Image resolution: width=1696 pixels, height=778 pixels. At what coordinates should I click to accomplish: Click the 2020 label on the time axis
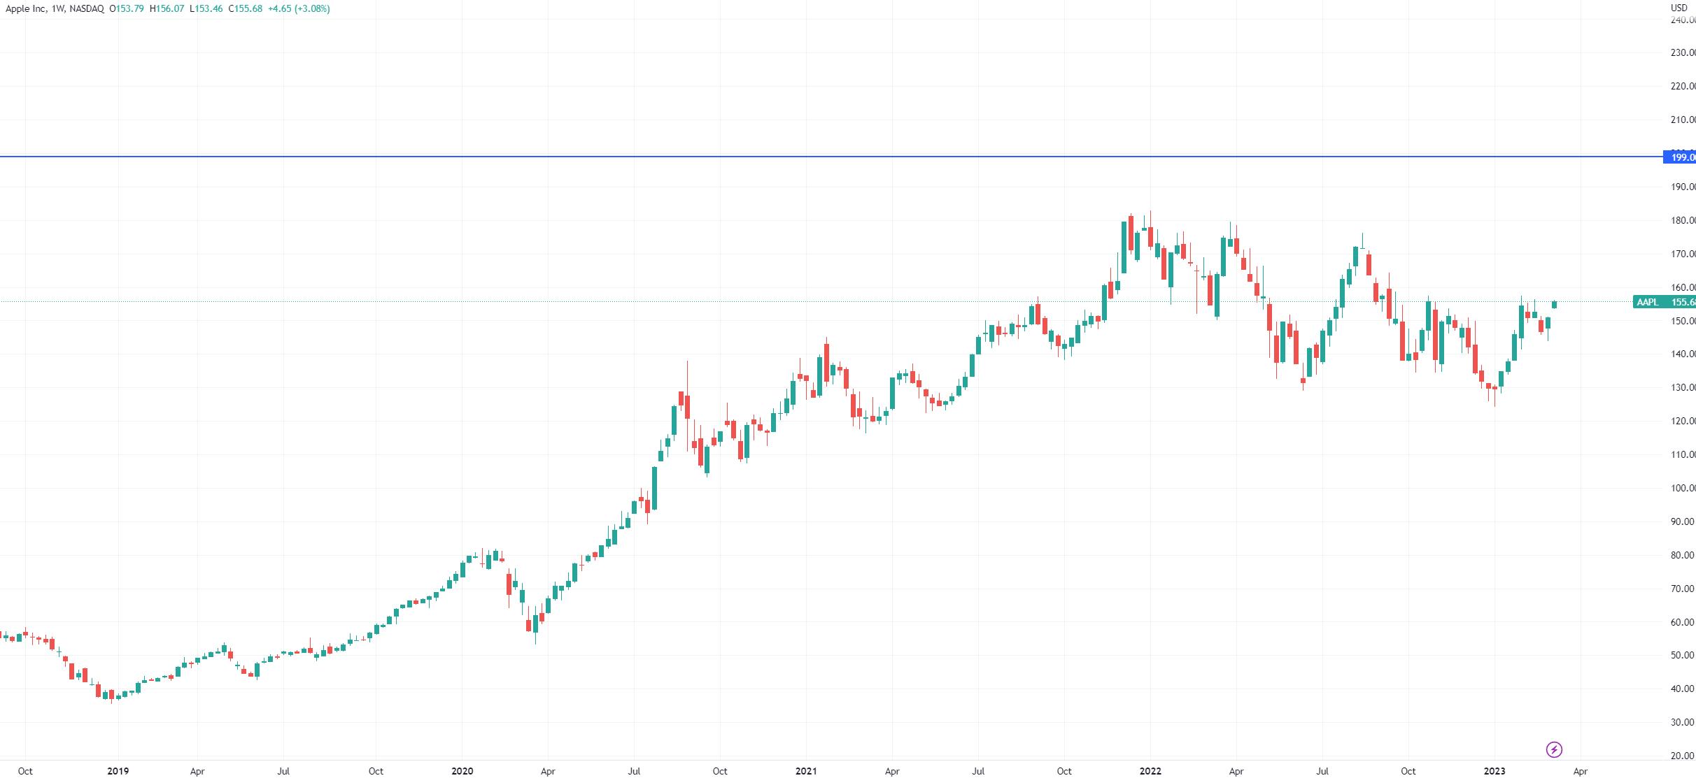(462, 771)
